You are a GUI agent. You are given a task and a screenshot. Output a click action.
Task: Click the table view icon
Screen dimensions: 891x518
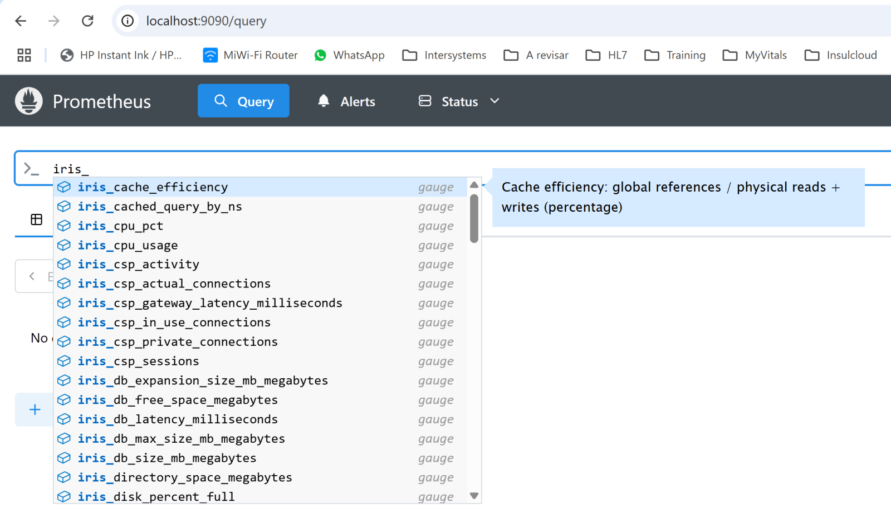coord(37,219)
